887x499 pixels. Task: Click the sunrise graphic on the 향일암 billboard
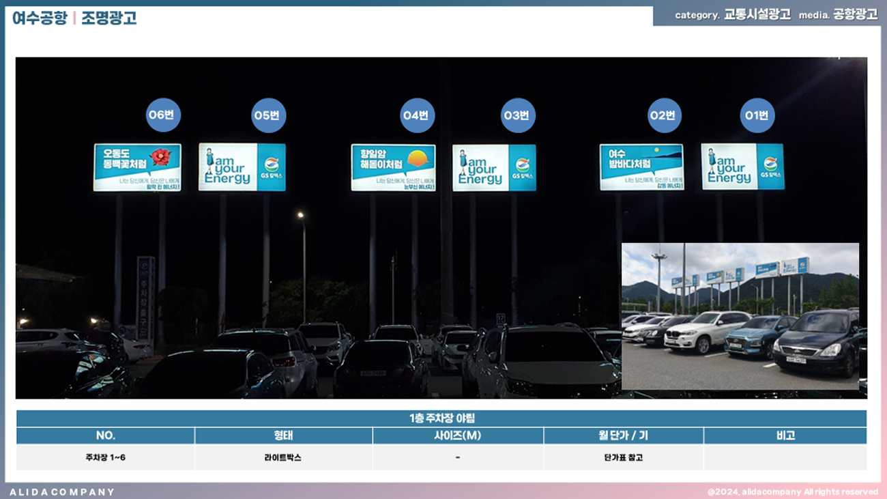[418, 159]
